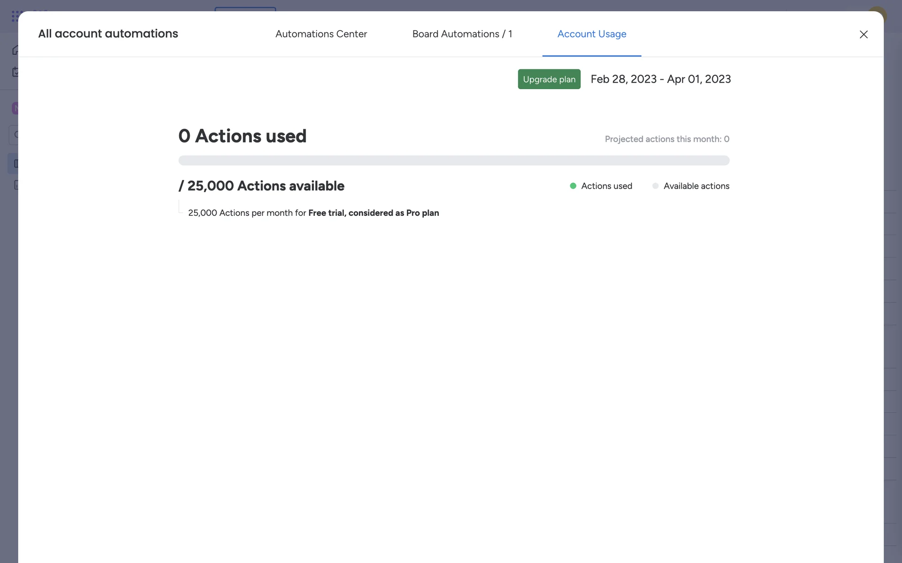Image resolution: width=902 pixels, height=563 pixels.
Task: Click the actions usage progress bar
Action: pos(453,160)
